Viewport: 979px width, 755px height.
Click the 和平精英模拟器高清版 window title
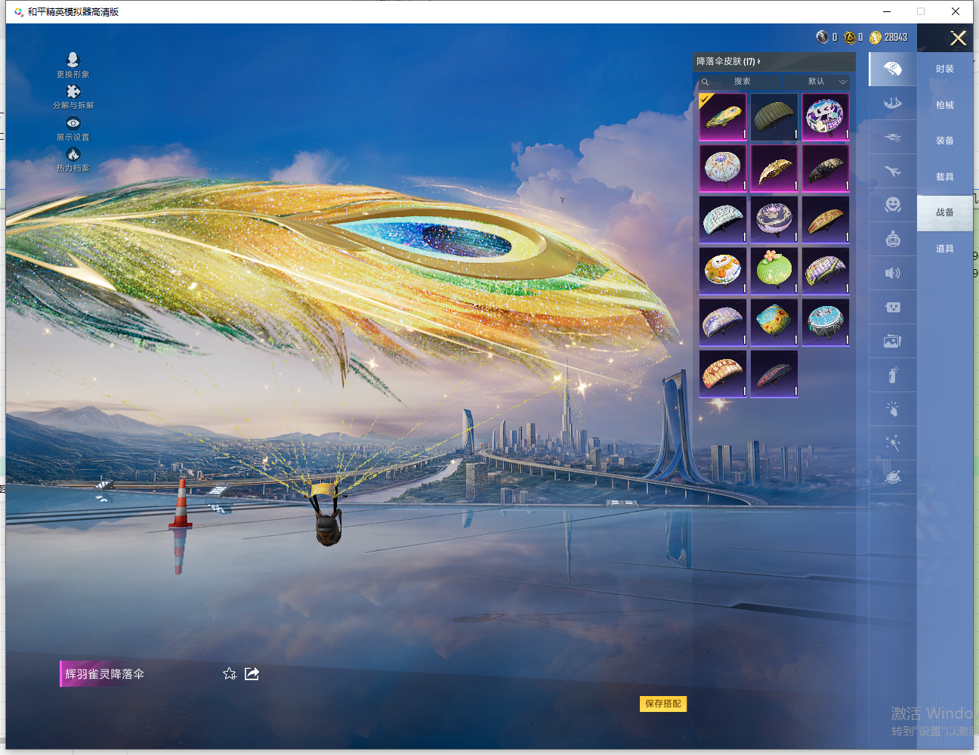(73, 12)
